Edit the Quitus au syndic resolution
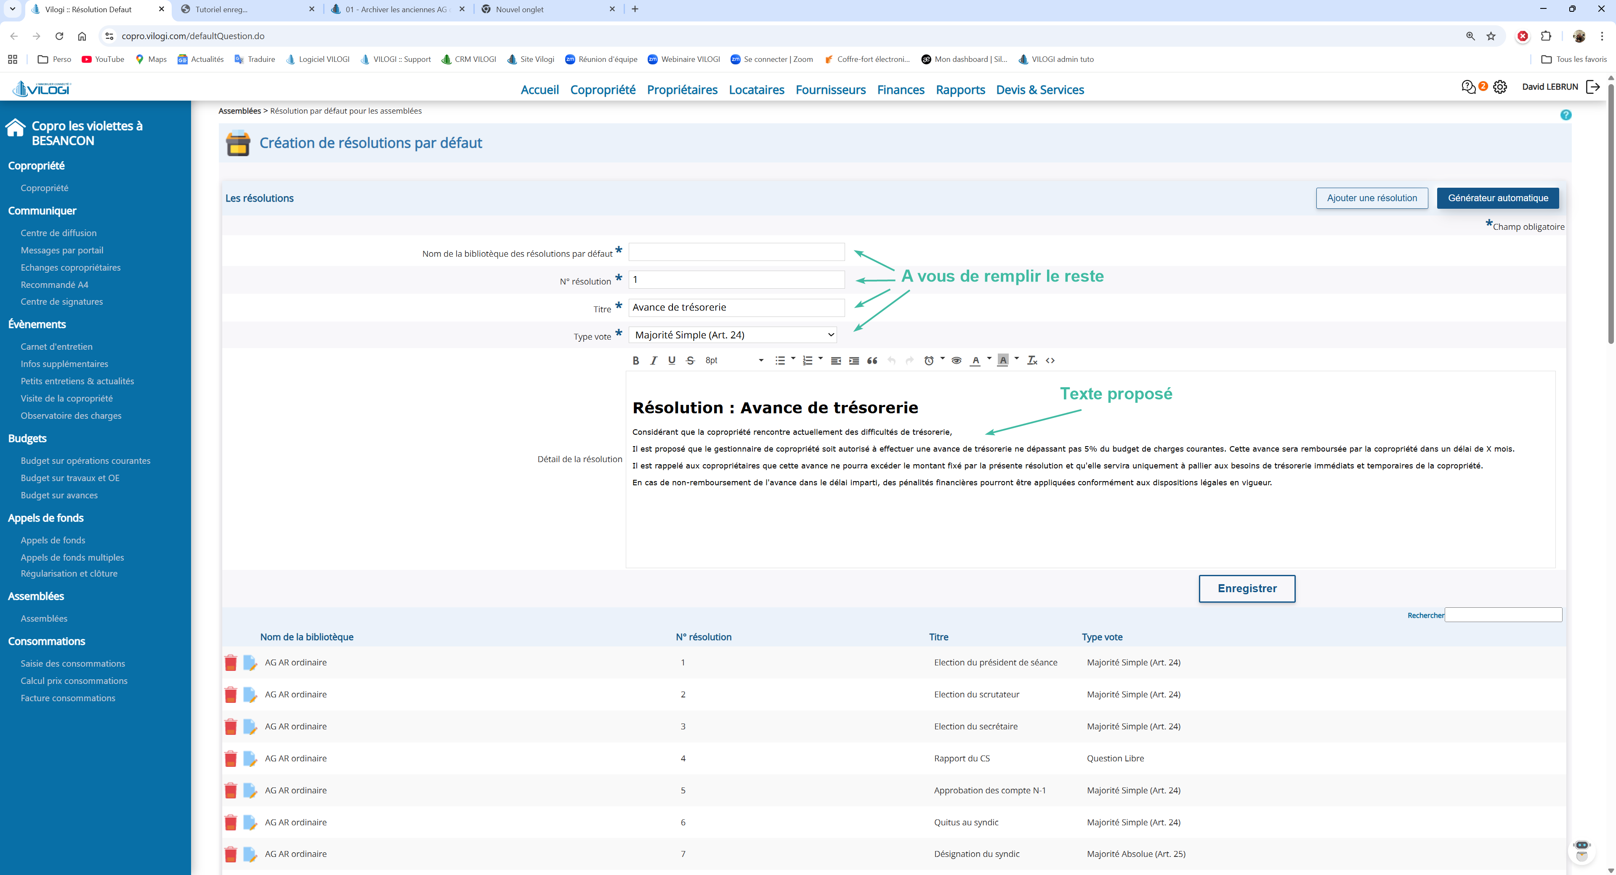Screen dimensions: 1616x875 coord(250,822)
